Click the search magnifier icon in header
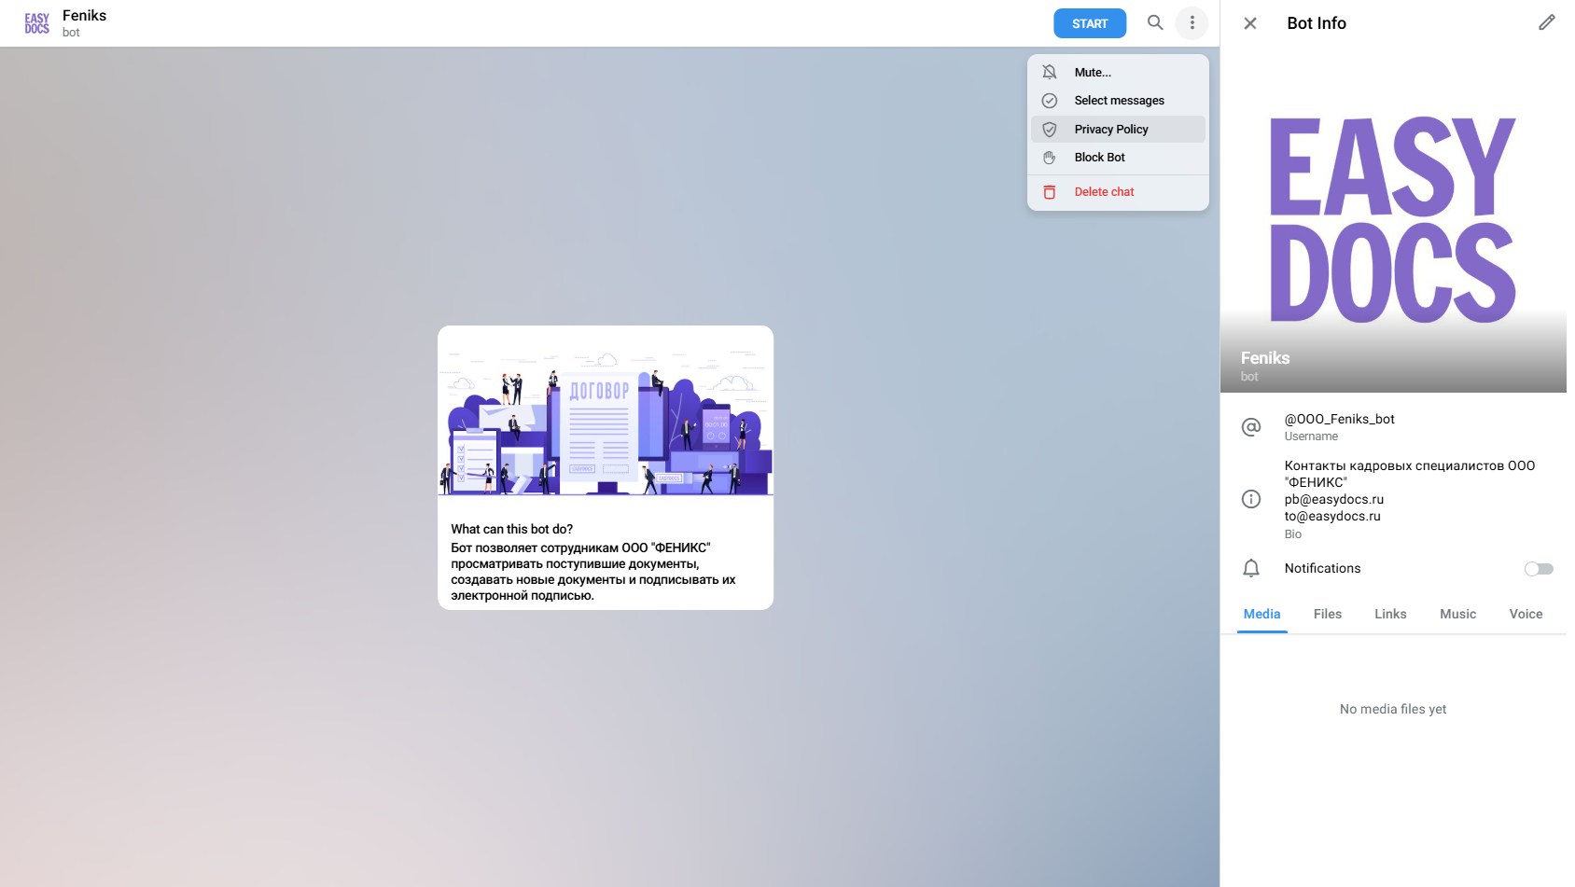 tap(1155, 23)
